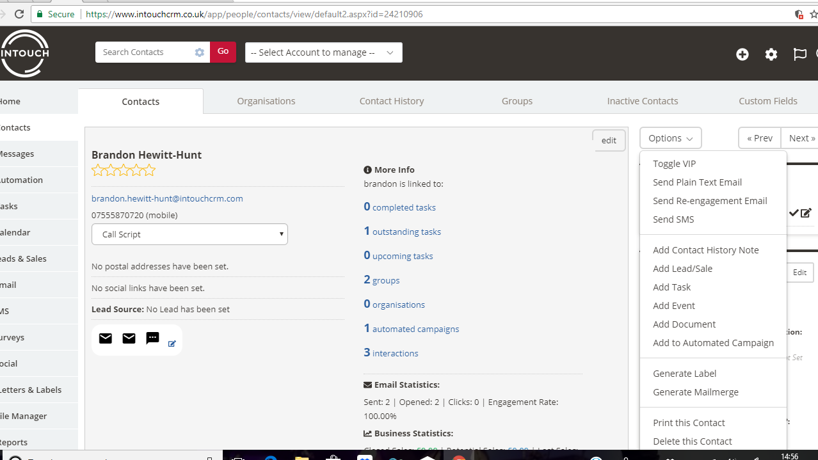
Task: Click the small blue edit pencil icon
Action: (172, 344)
